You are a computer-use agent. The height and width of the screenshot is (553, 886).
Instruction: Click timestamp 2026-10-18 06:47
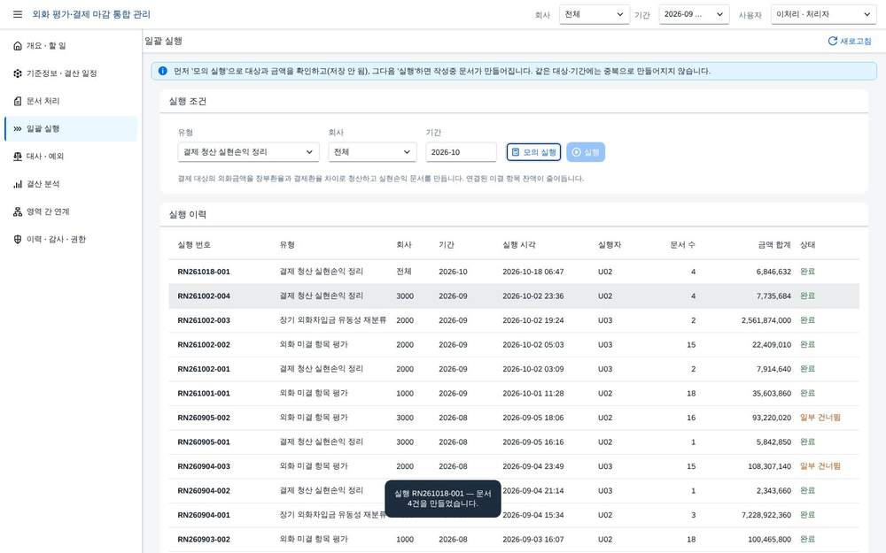click(x=532, y=272)
